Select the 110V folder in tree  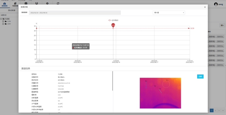8,21
